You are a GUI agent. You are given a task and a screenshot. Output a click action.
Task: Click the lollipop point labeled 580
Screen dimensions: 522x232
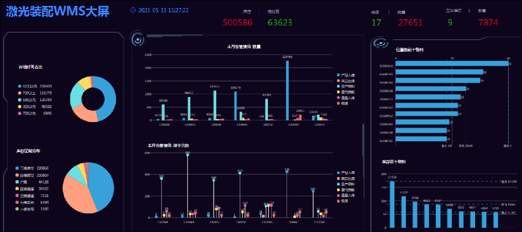187,155
